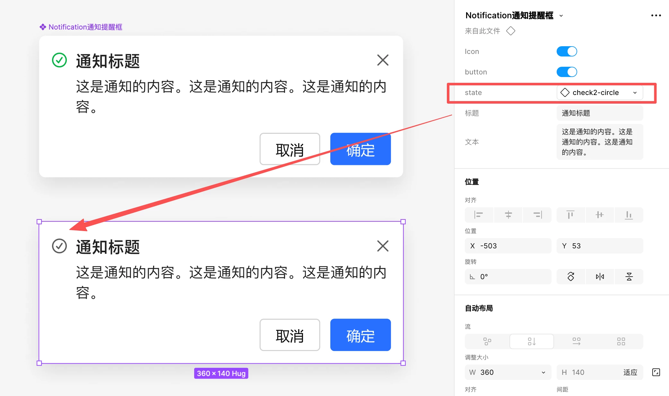Image resolution: width=669 pixels, height=396 pixels.
Task: Click the align bottom icon
Action: 629,215
